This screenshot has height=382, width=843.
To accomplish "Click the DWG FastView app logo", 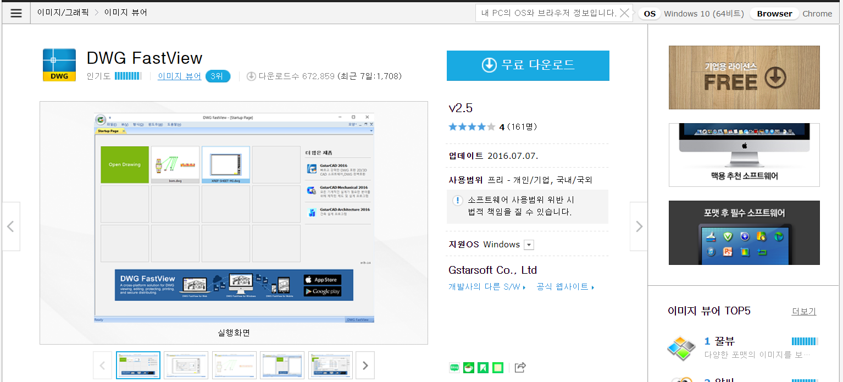I will coord(59,65).
